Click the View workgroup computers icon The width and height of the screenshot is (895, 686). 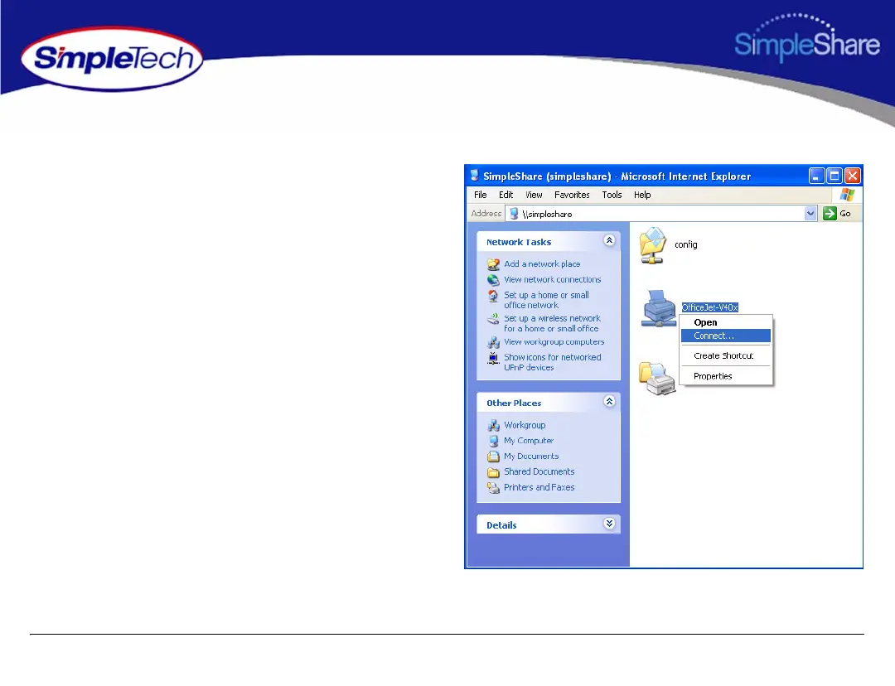tap(493, 342)
